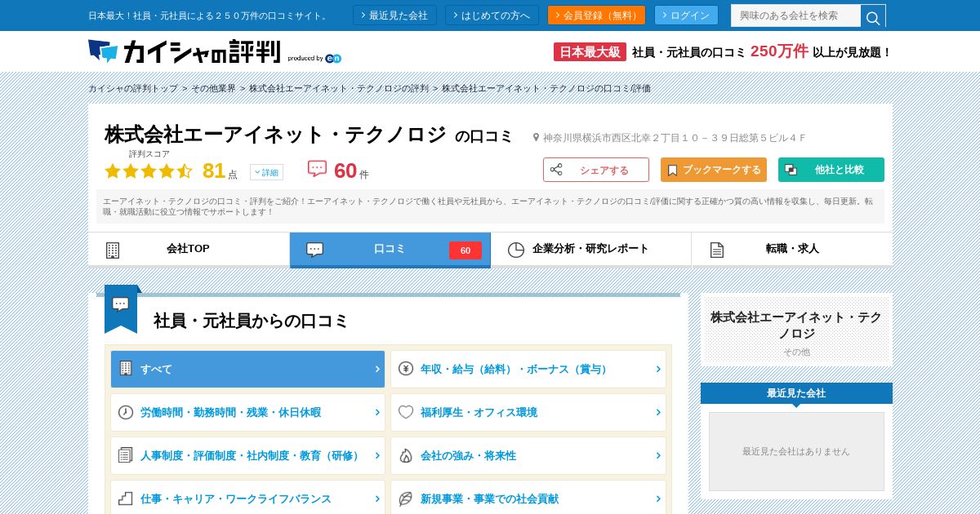Click the clock icon for 労働時間 category
The height and width of the screenshot is (514, 980).
[x=126, y=412]
